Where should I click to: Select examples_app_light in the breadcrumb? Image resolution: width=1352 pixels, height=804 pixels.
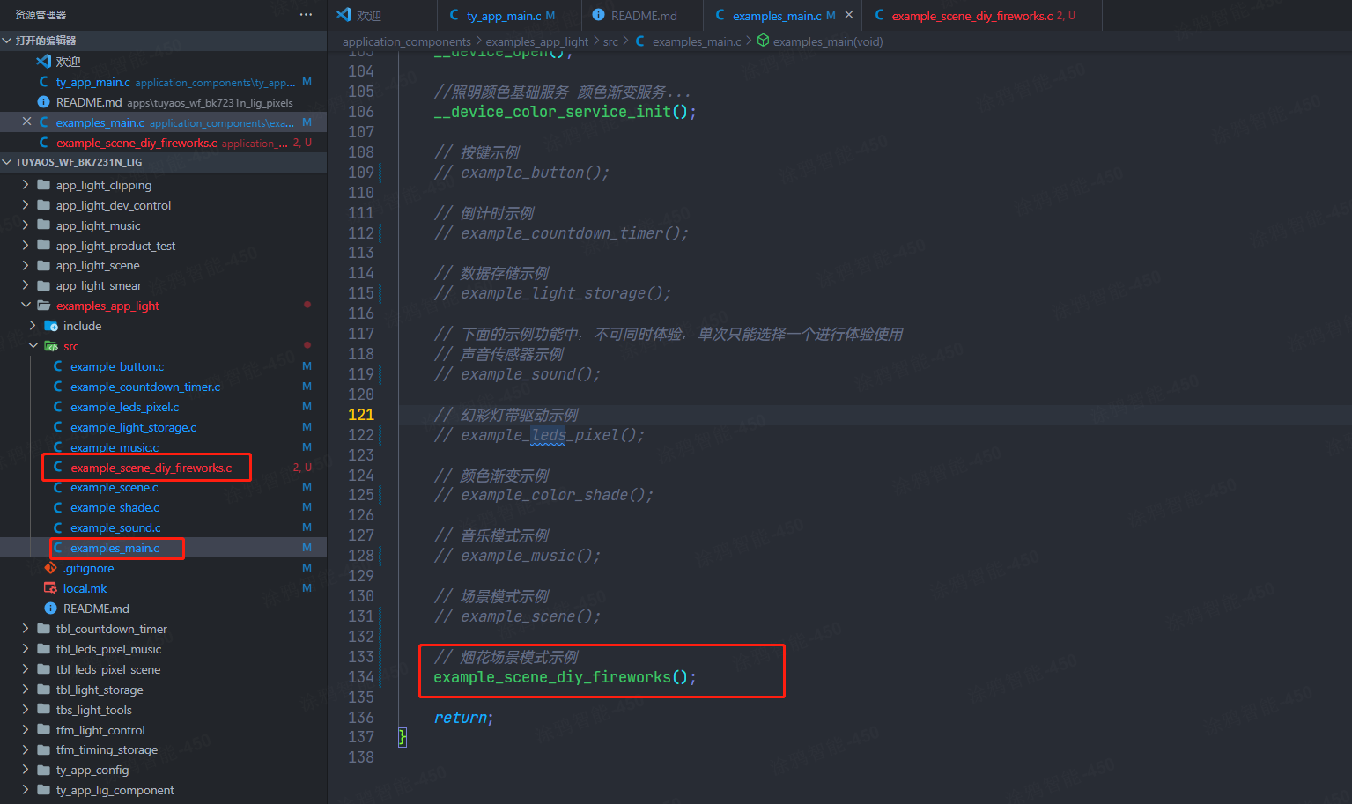(x=536, y=41)
